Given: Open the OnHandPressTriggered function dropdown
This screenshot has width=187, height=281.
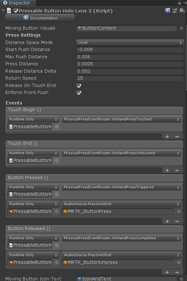Looking at the screenshot, I should [x=121, y=187].
